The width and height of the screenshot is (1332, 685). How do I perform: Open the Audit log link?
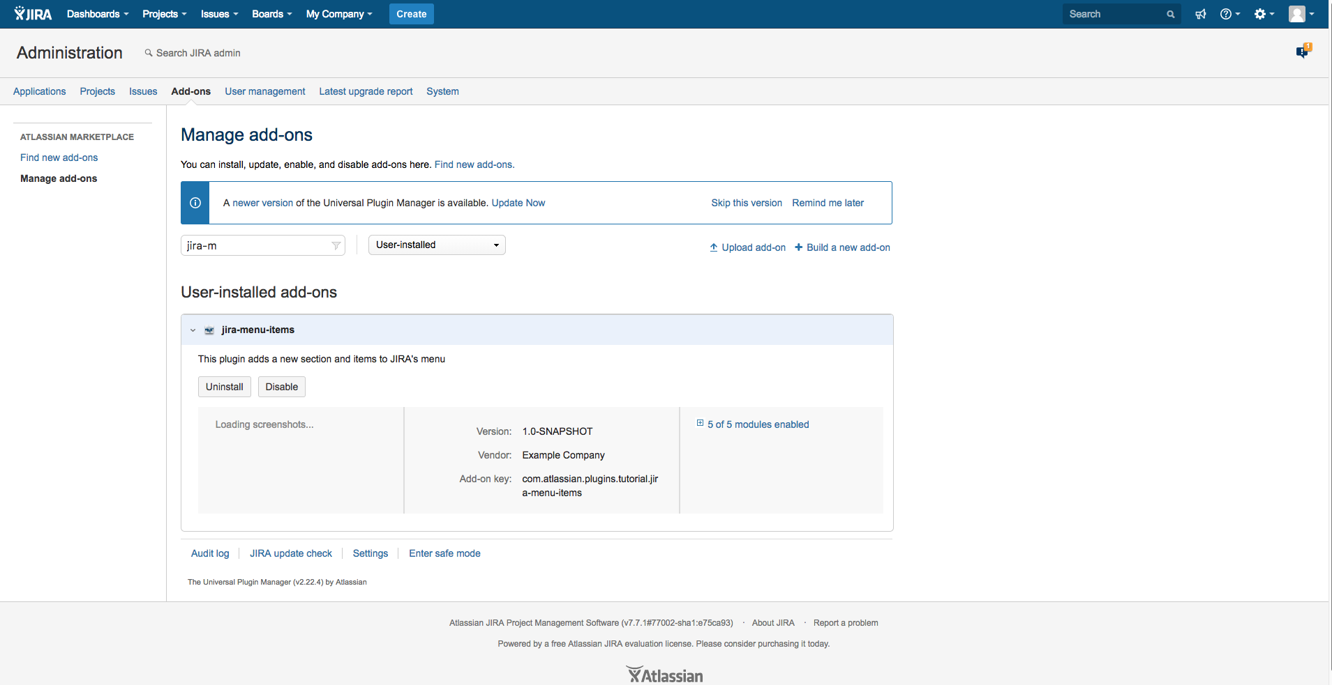coord(210,553)
